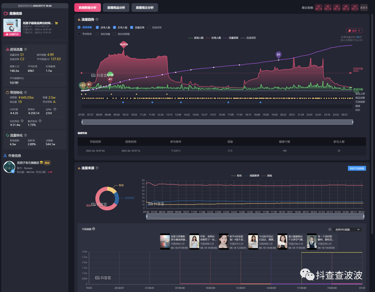Check the 预估销量 checkbox

97,34
